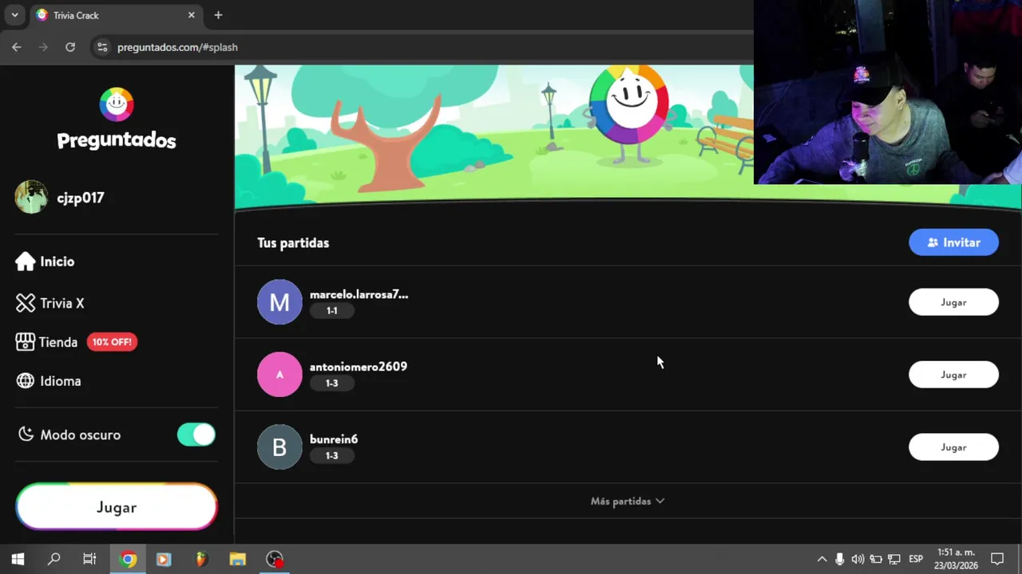Click the moon icon beside Modo oscuro
This screenshot has width=1022, height=574.
pyautogui.click(x=26, y=434)
